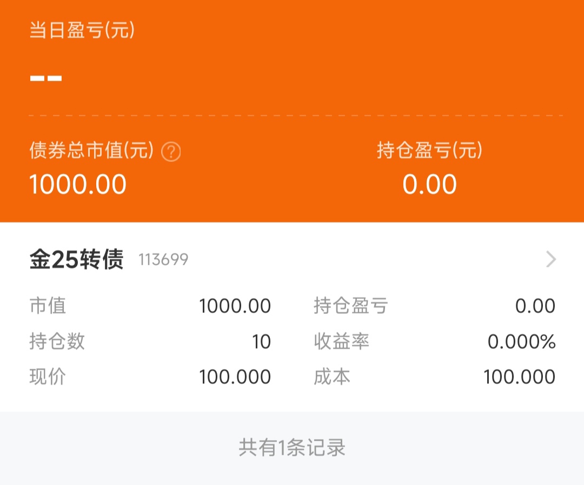Click the 债券总市值(元) label
This screenshot has width=584, height=485.
pyautogui.click(x=91, y=151)
